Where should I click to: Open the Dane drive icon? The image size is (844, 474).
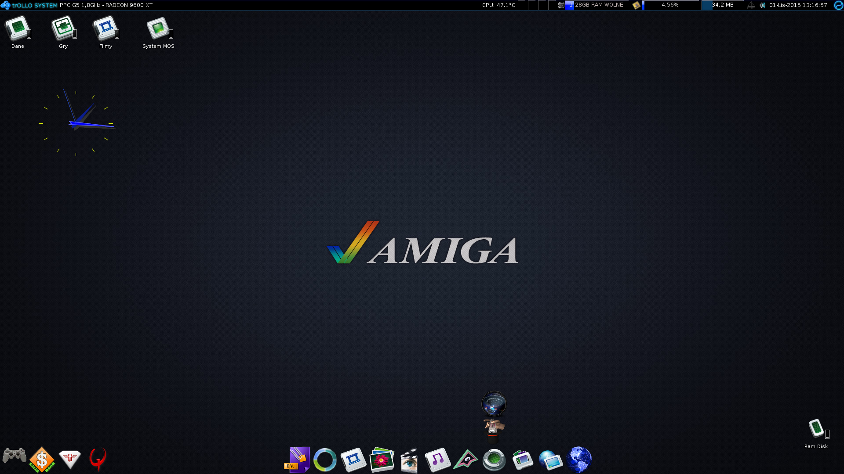[18, 29]
